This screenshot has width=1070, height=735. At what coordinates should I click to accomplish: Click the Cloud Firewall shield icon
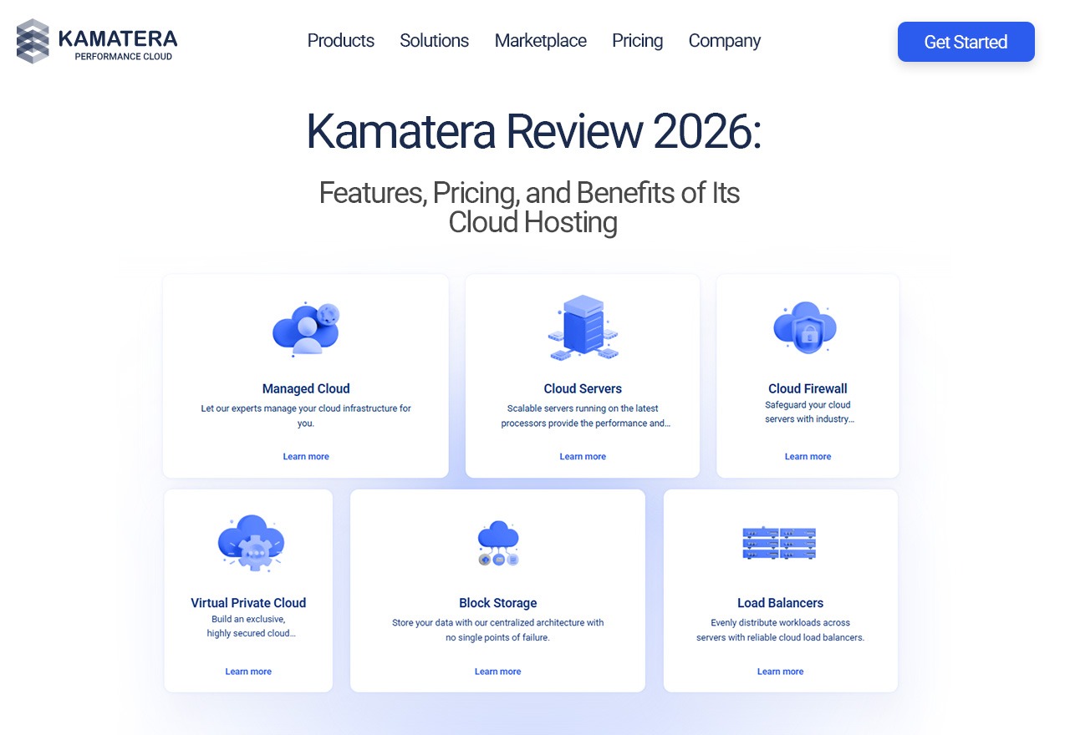click(x=806, y=327)
